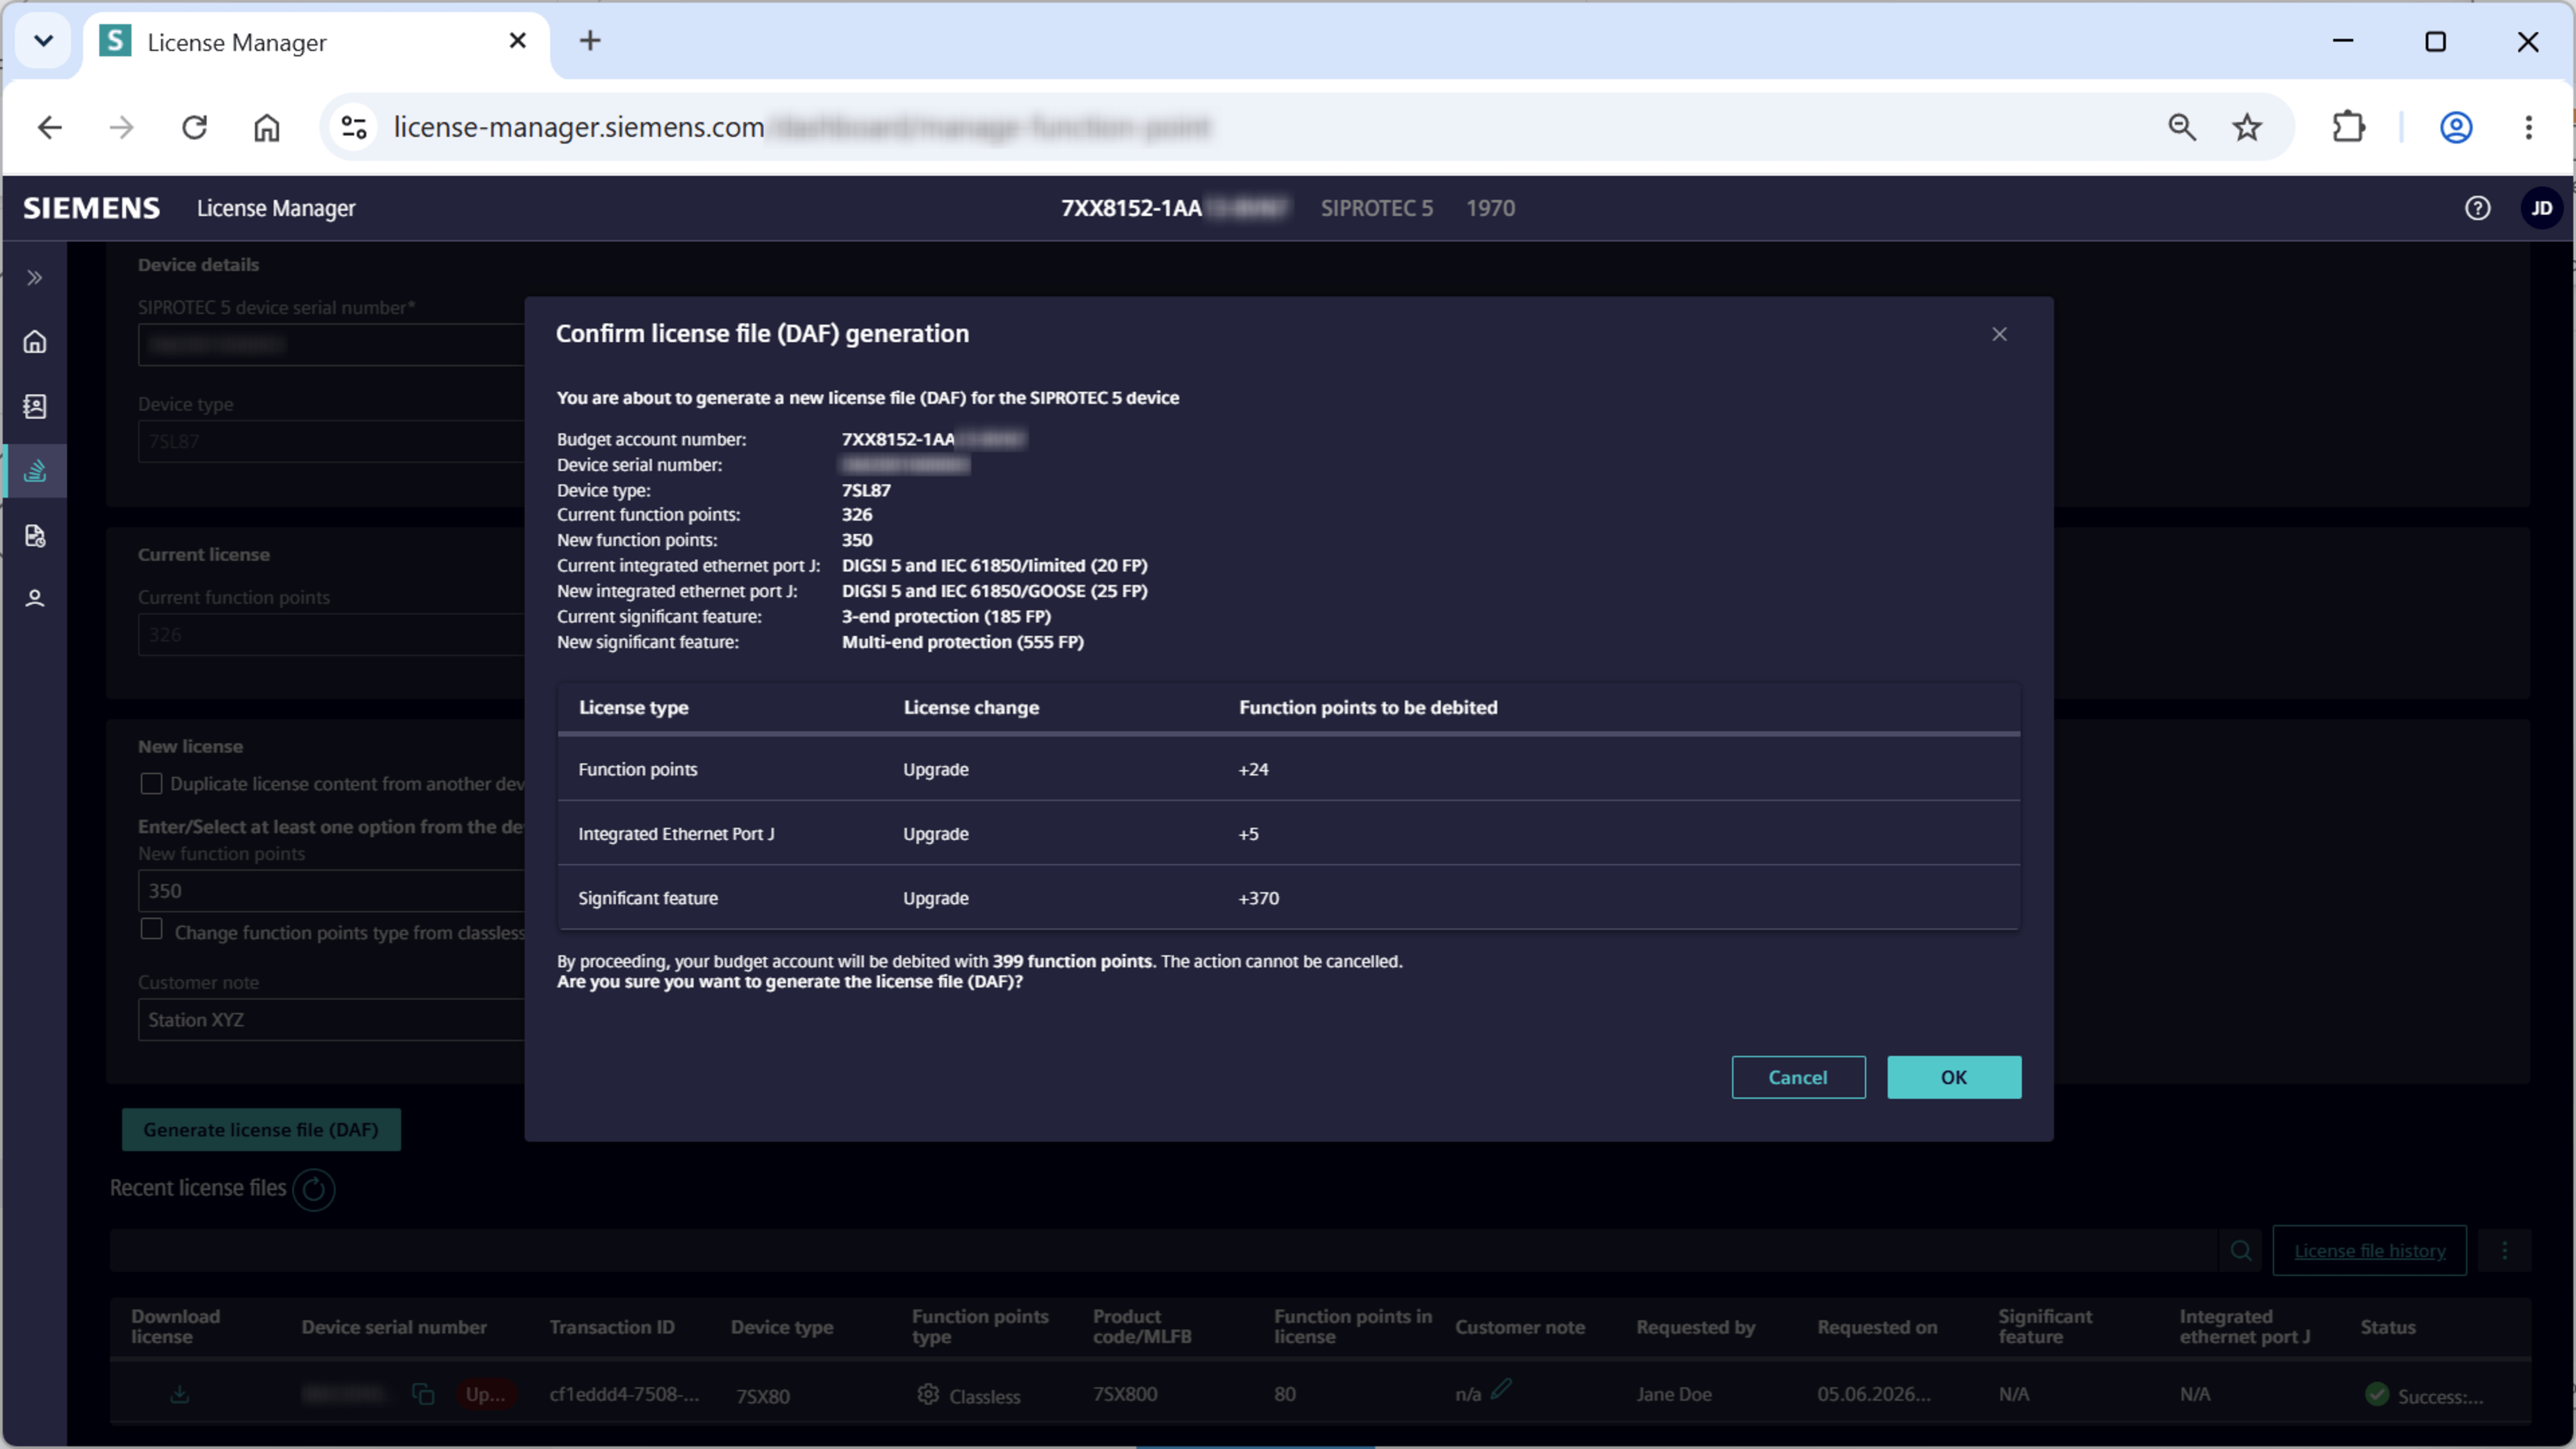Copy the serial number in the 7SX80 row
This screenshot has width=2576, height=1449.
point(422,1394)
